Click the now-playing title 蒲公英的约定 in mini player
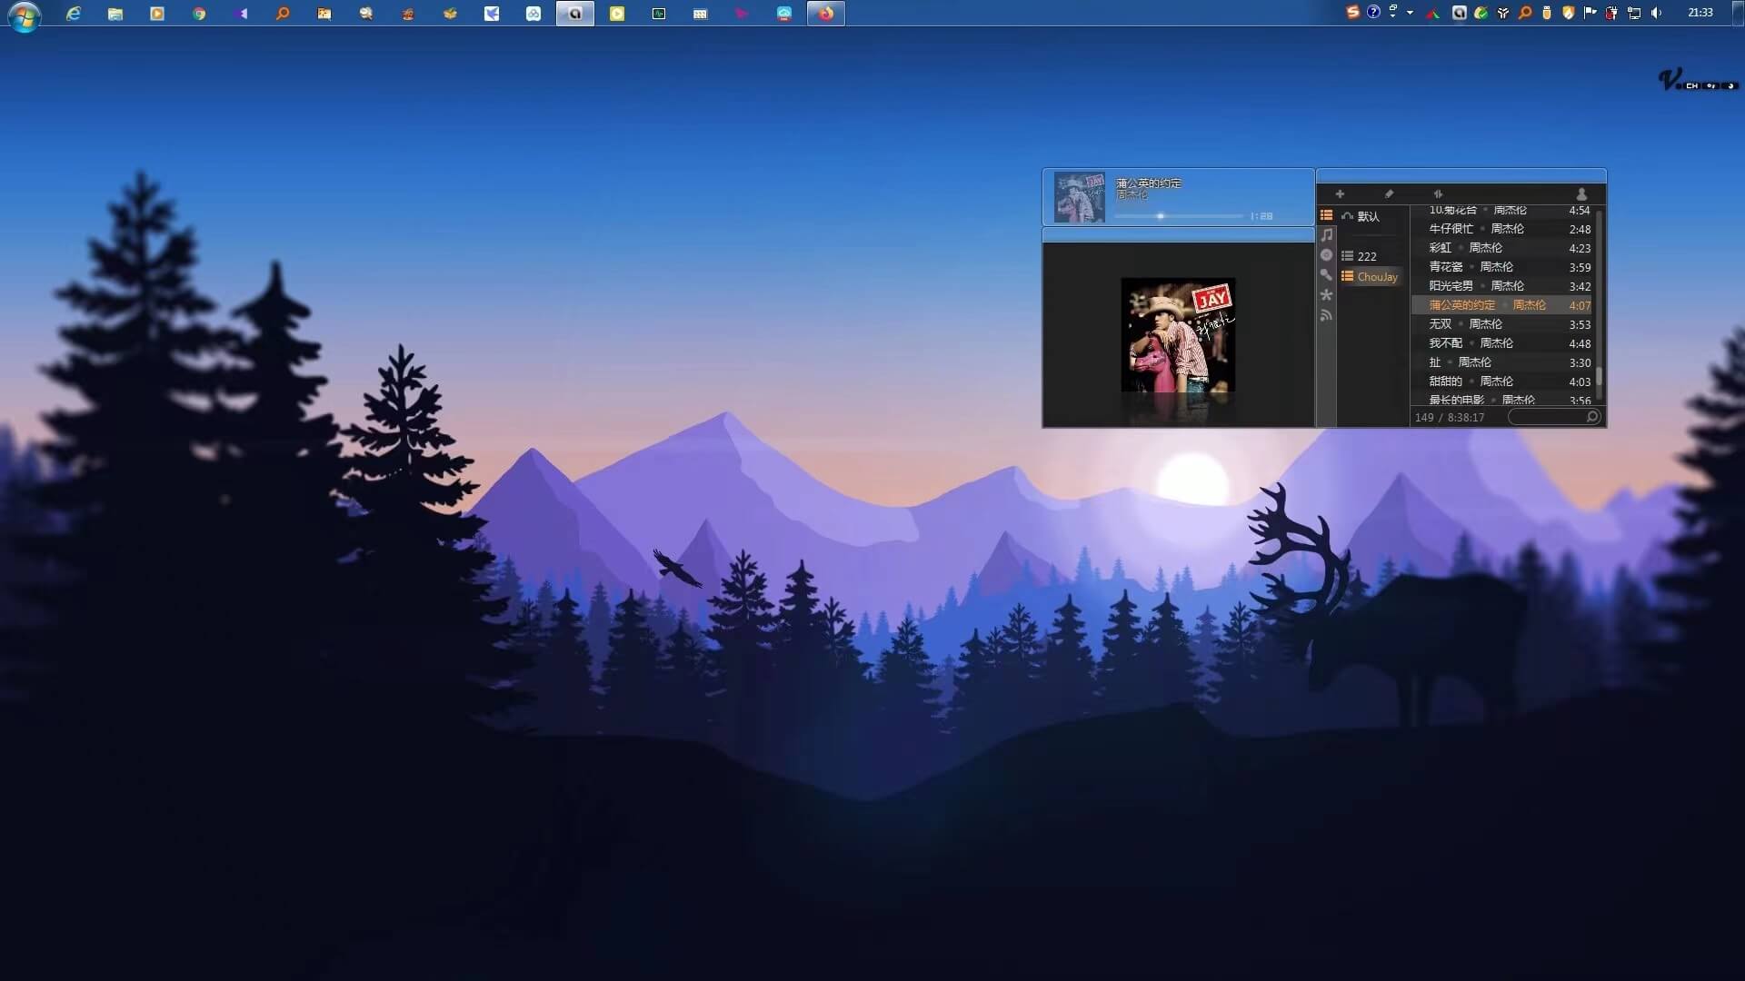This screenshot has height=981, width=1745. (1149, 183)
